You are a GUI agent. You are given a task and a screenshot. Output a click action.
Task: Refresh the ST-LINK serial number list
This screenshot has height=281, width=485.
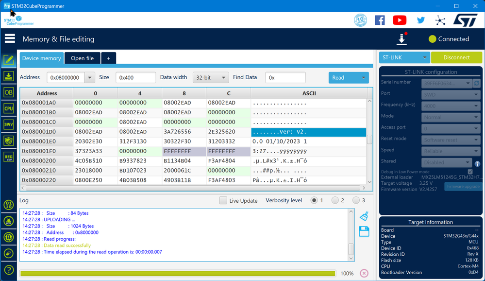click(477, 83)
